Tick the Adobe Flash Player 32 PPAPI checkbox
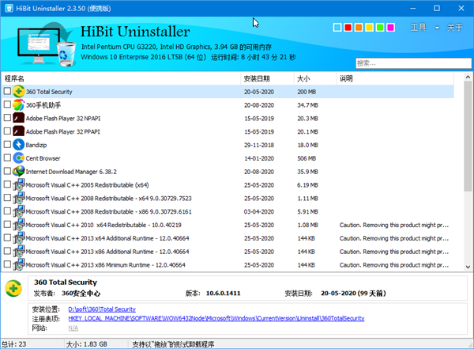The height and width of the screenshot is (349, 474). pyautogui.click(x=7, y=131)
